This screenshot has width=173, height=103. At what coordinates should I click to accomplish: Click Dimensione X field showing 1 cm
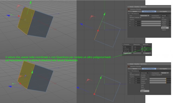(137, 47)
